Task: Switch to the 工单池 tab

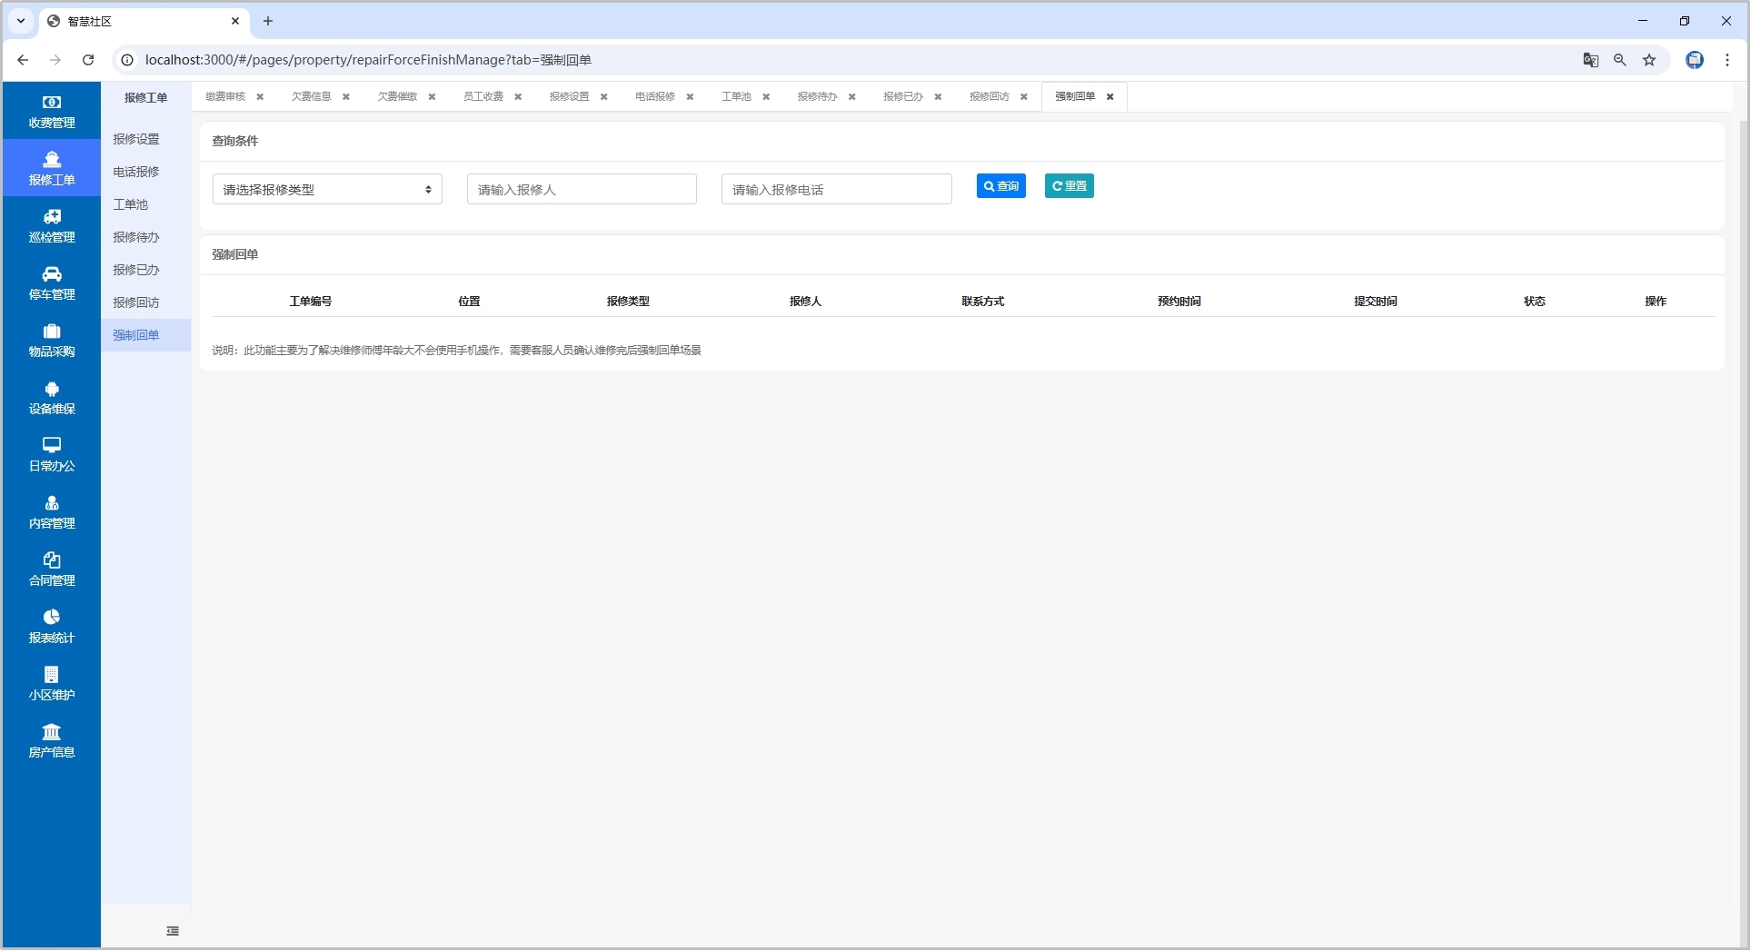Action: point(736,96)
